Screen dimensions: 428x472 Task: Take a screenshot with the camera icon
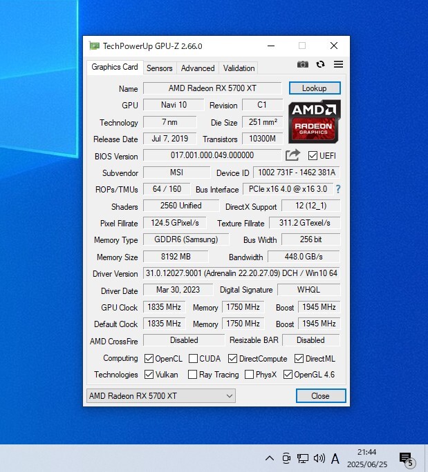pos(303,64)
